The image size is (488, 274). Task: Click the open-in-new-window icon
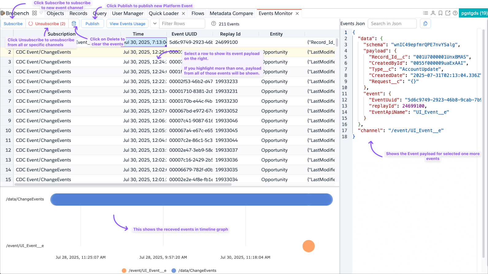(448, 13)
